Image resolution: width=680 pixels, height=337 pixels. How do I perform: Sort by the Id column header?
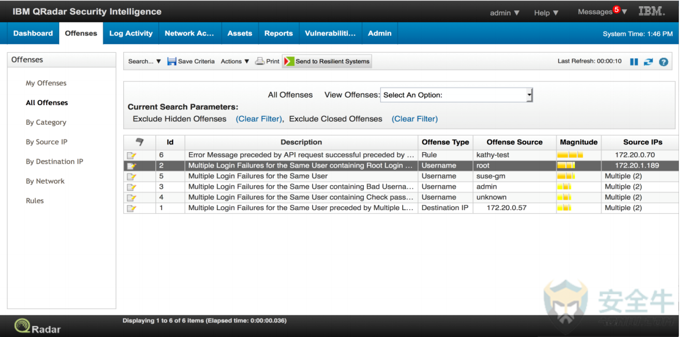pyautogui.click(x=170, y=142)
